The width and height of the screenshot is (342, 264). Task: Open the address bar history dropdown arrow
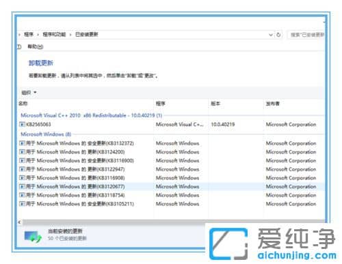[271, 35]
